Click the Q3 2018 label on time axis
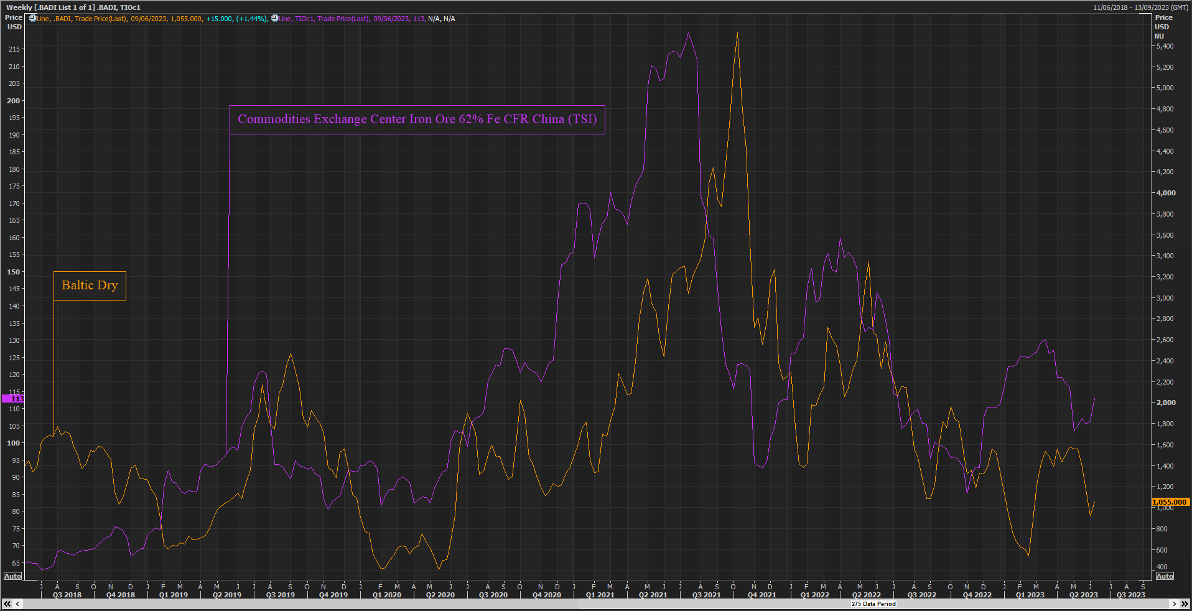 67,595
